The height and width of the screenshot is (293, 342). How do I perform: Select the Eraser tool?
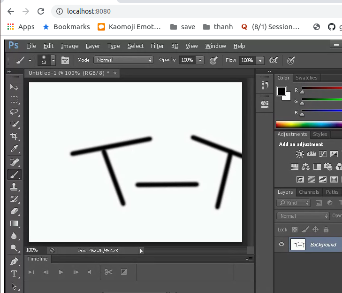click(x=14, y=211)
